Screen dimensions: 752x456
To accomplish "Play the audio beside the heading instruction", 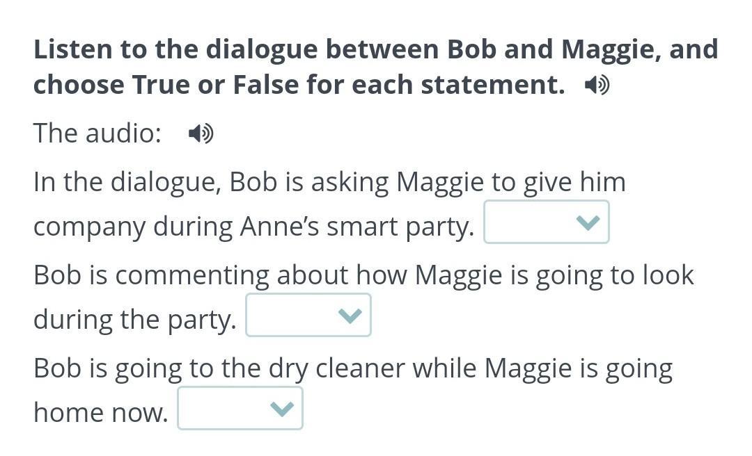I will [x=597, y=85].
